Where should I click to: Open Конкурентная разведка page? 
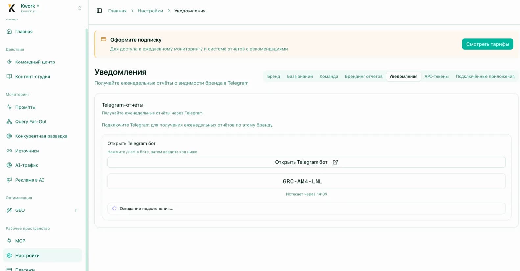coord(42,136)
